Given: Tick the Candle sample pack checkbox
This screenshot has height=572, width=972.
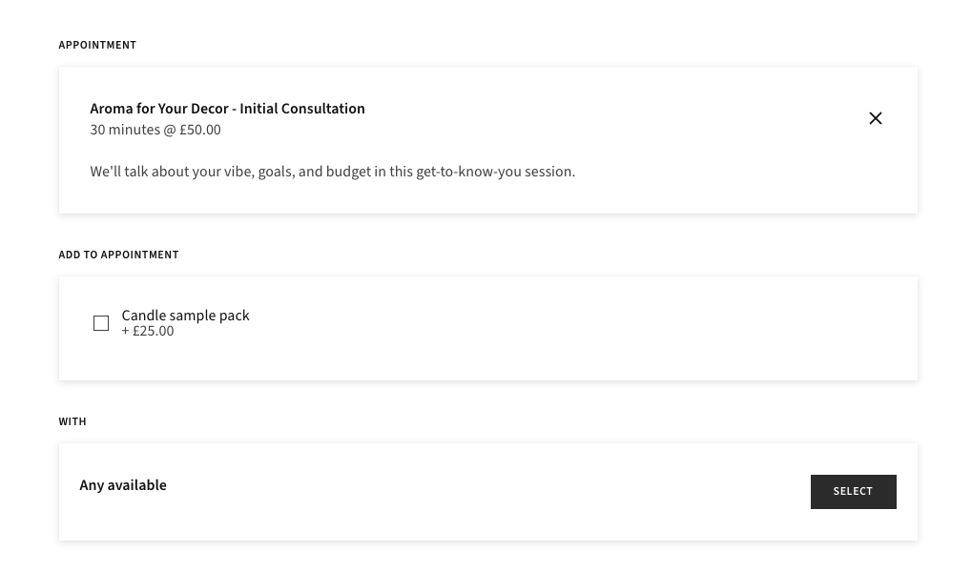Looking at the screenshot, I should (101, 323).
